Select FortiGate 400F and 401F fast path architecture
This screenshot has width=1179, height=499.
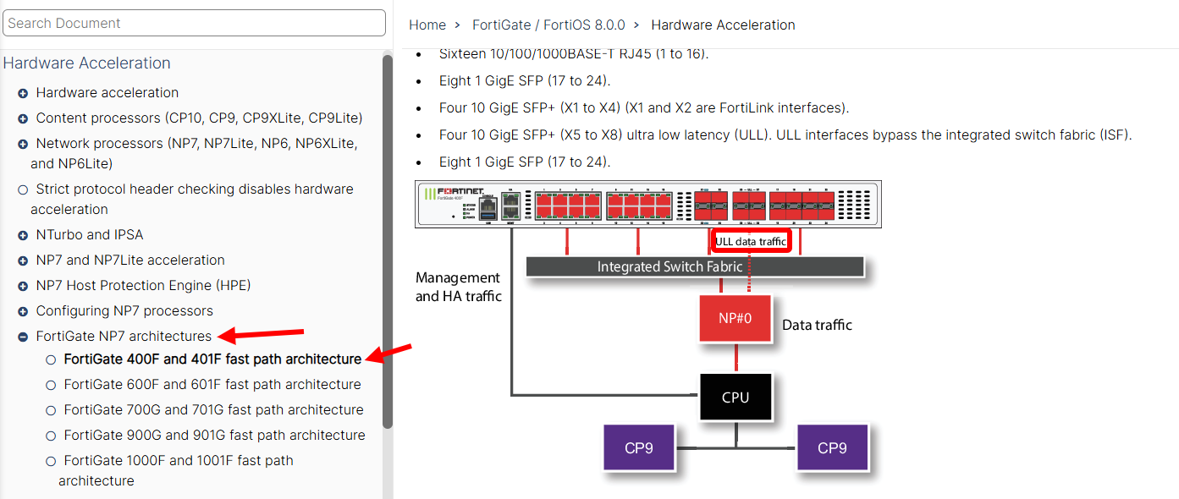click(212, 359)
